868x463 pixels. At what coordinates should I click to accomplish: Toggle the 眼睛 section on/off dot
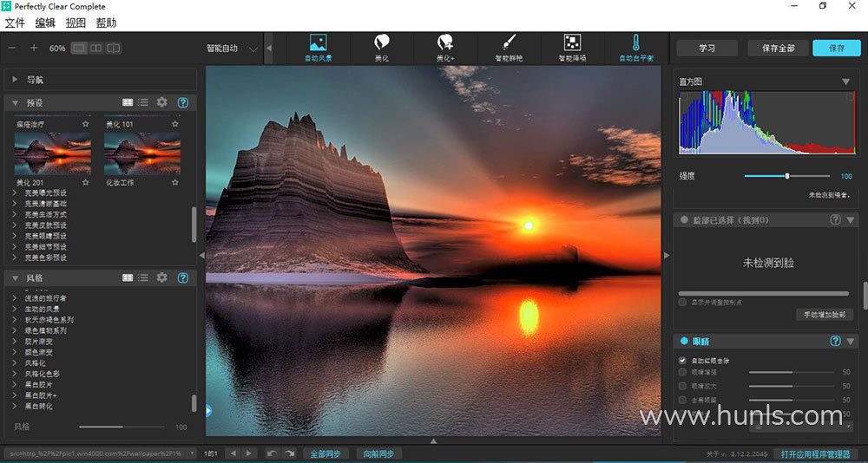pos(684,342)
